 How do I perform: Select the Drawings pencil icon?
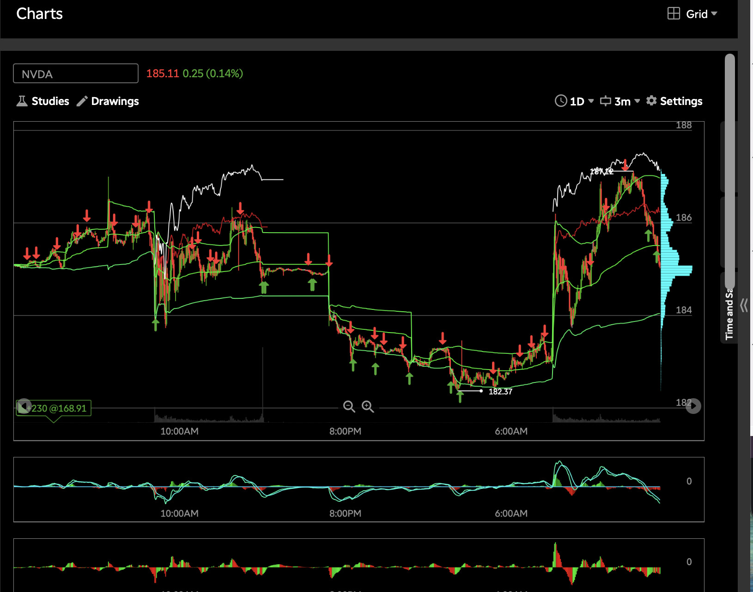(x=82, y=101)
